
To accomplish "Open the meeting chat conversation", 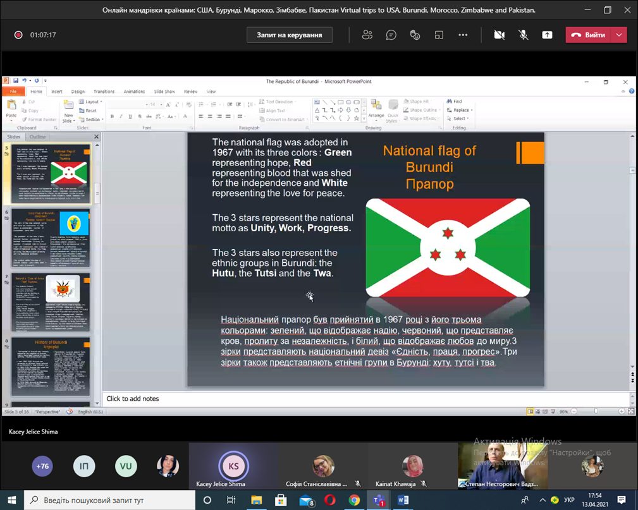I will click(x=391, y=35).
